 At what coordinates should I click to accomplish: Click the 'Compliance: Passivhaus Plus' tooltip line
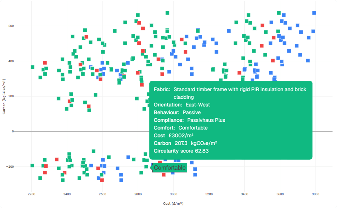tap(189, 120)
